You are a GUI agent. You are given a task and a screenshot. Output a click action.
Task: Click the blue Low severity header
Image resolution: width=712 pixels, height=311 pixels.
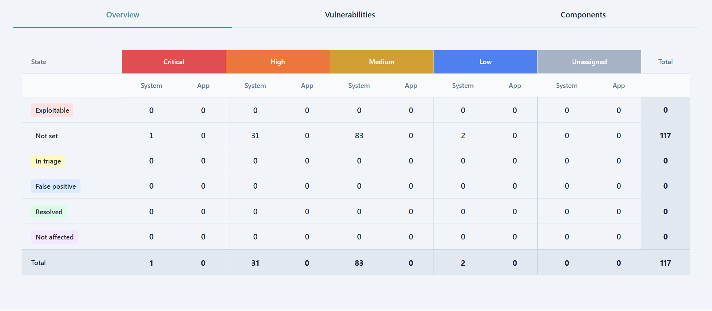click(485, 62)
